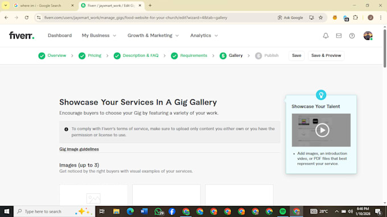The image size is (387, 217).
Task: Click the first image upload box
Action: click(x=93, y=195)
